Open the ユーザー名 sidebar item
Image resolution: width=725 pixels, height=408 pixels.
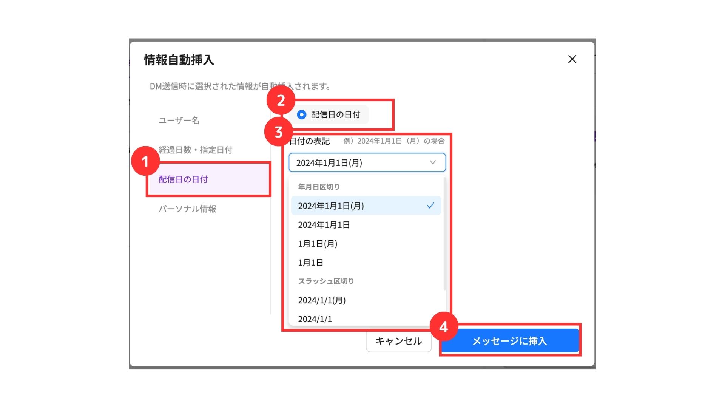(x=179, y=120)
